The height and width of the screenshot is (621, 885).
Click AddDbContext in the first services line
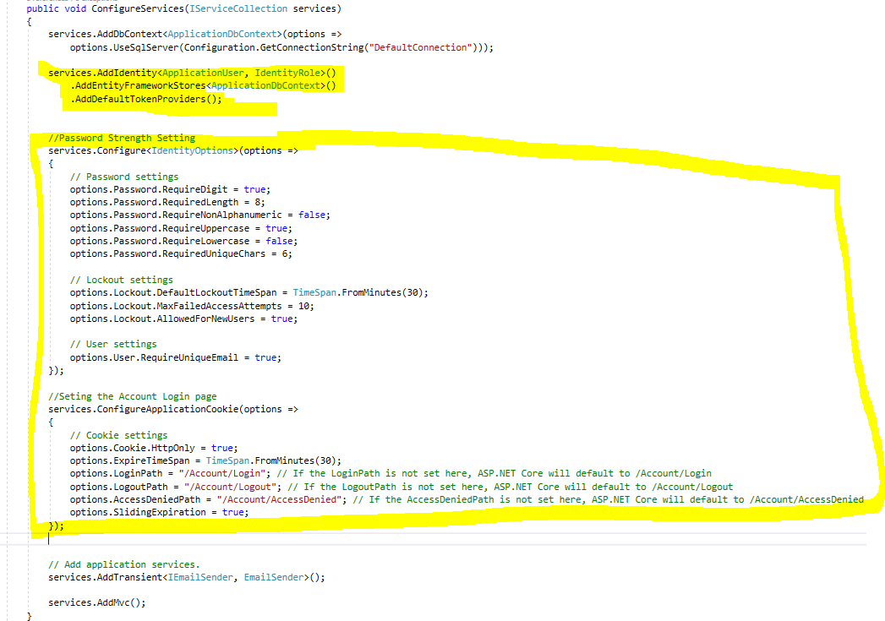pos(129,34)
